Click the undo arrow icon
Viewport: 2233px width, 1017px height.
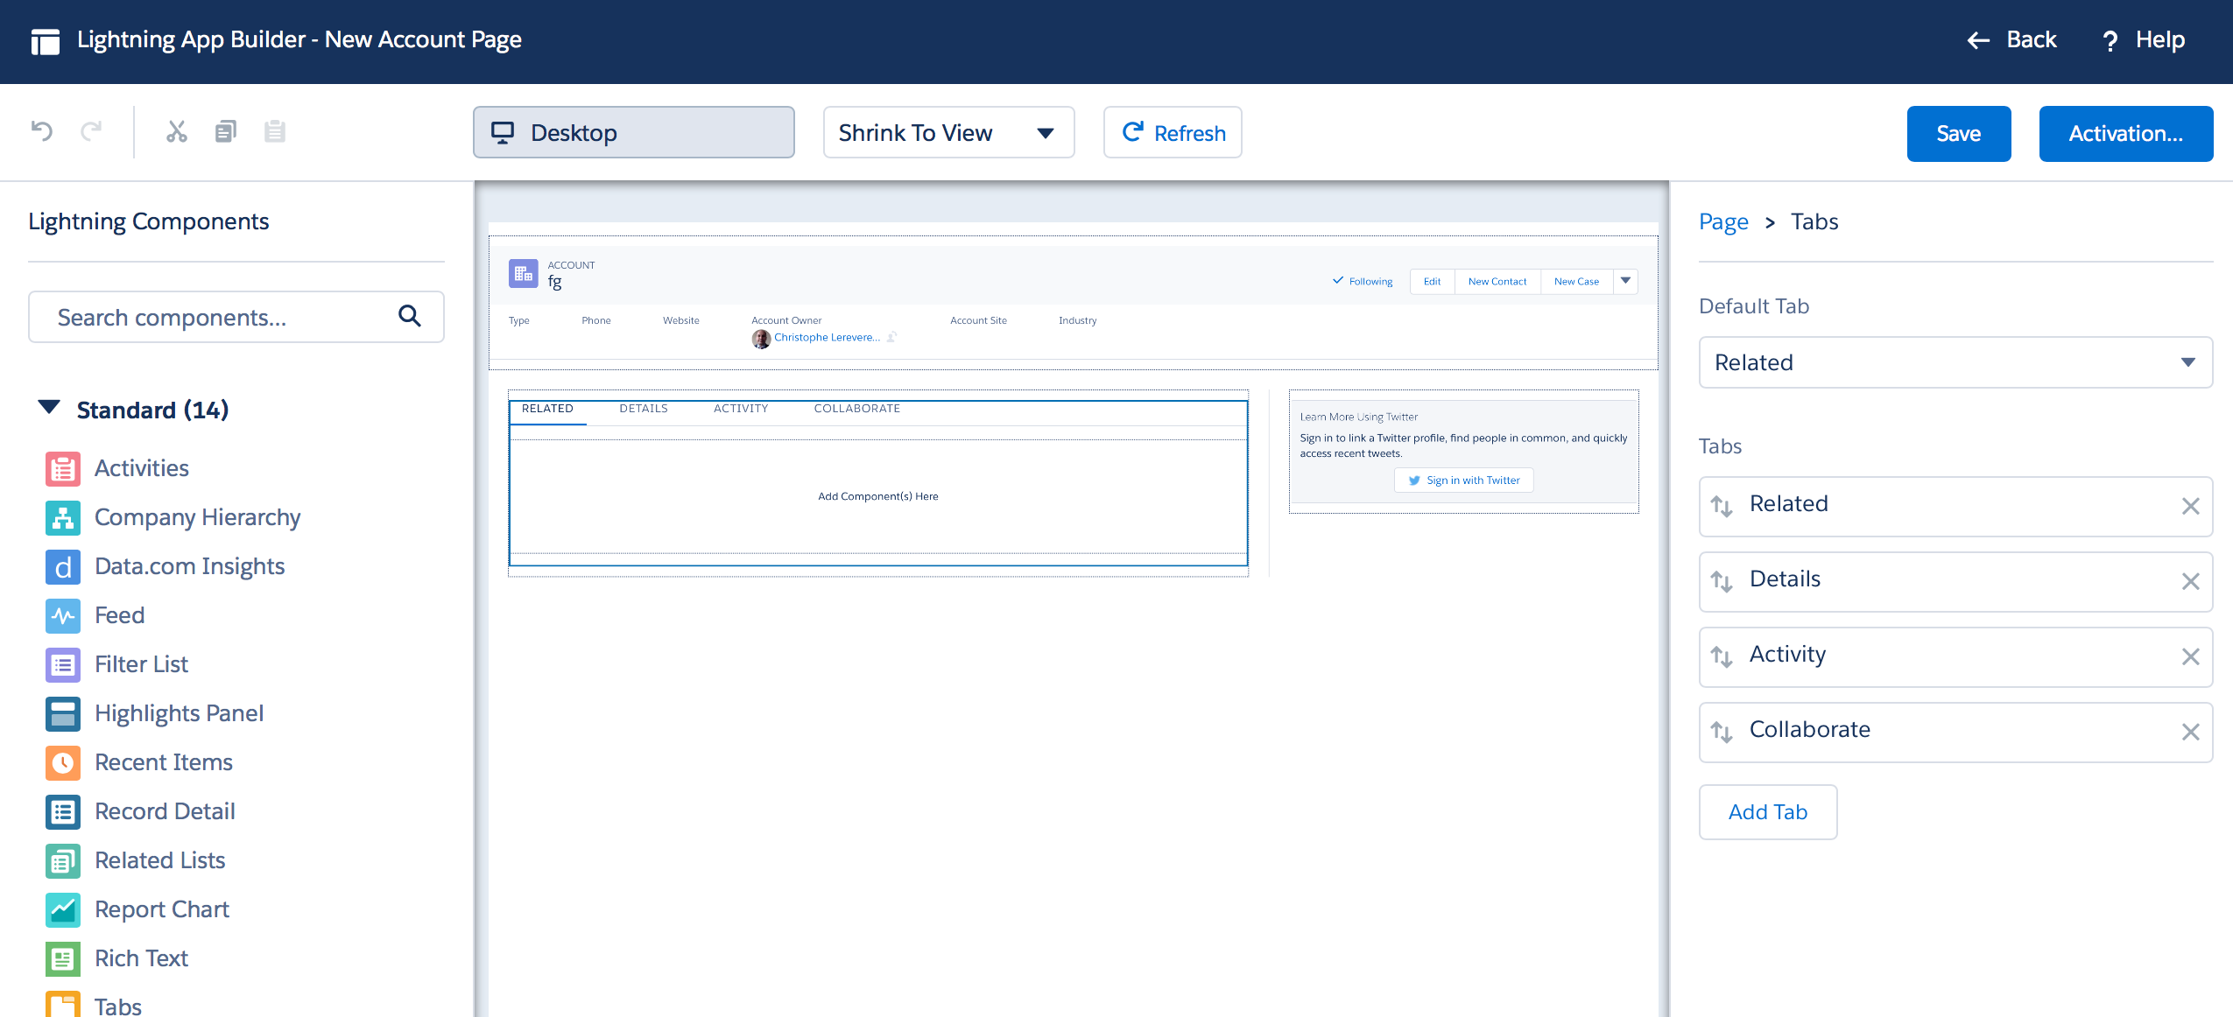pyautogui.click(x=42, y=131)
